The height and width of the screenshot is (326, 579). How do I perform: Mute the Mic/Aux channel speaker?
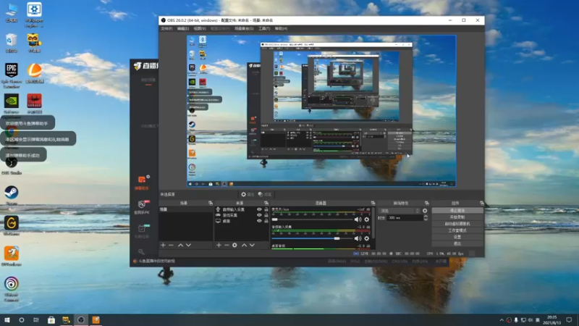[358, 220]
